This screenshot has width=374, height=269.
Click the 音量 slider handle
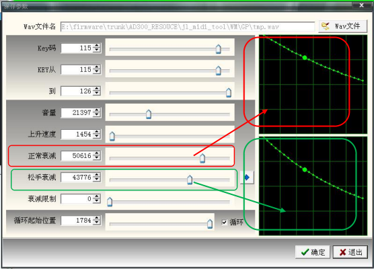pyautogui.click(x=149, y=114)
